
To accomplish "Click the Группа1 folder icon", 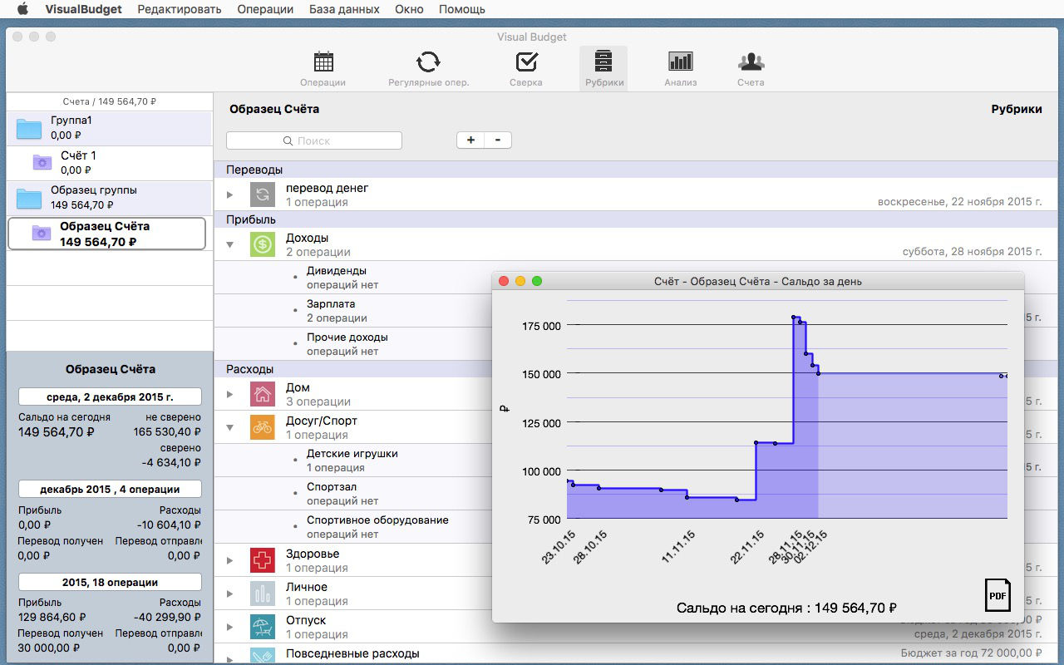I will [x=29, y=129].
